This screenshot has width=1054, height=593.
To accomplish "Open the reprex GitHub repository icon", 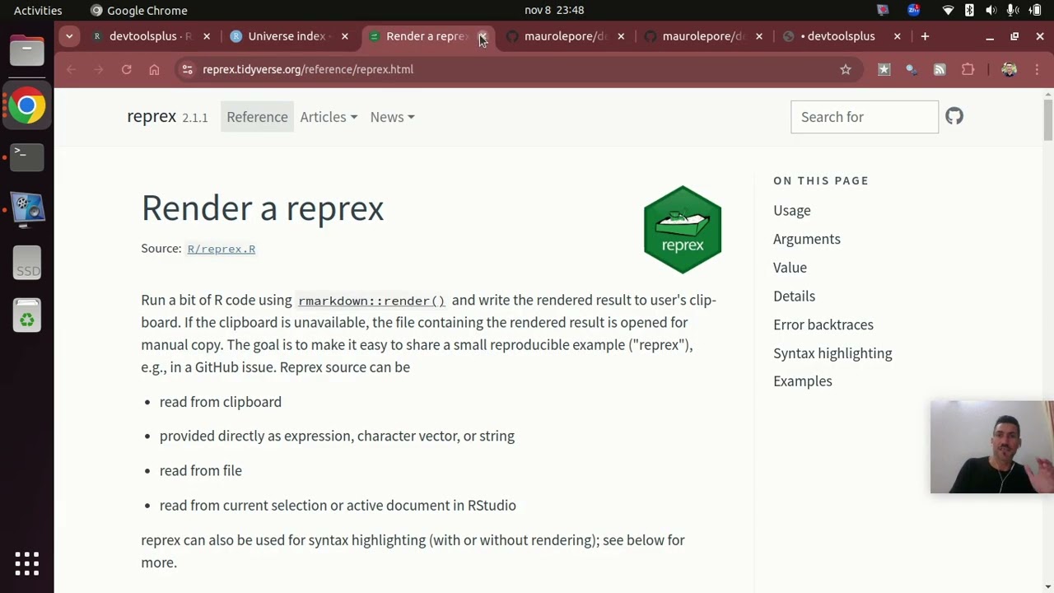I will (x=954, y=116).
